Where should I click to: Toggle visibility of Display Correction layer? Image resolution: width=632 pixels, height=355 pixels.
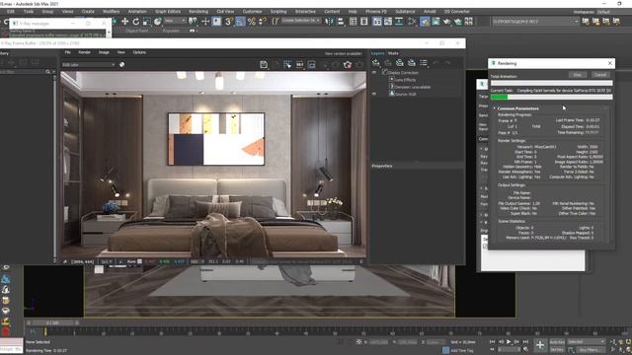tap(374, 72)
